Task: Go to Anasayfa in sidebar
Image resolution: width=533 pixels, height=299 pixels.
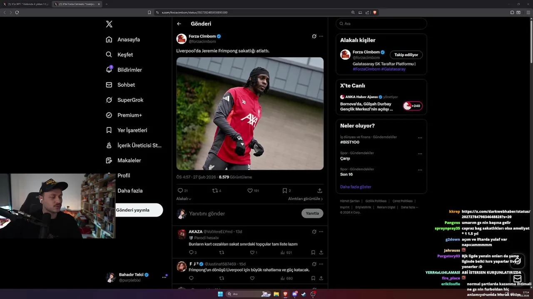Action: (x=123, y=39)
